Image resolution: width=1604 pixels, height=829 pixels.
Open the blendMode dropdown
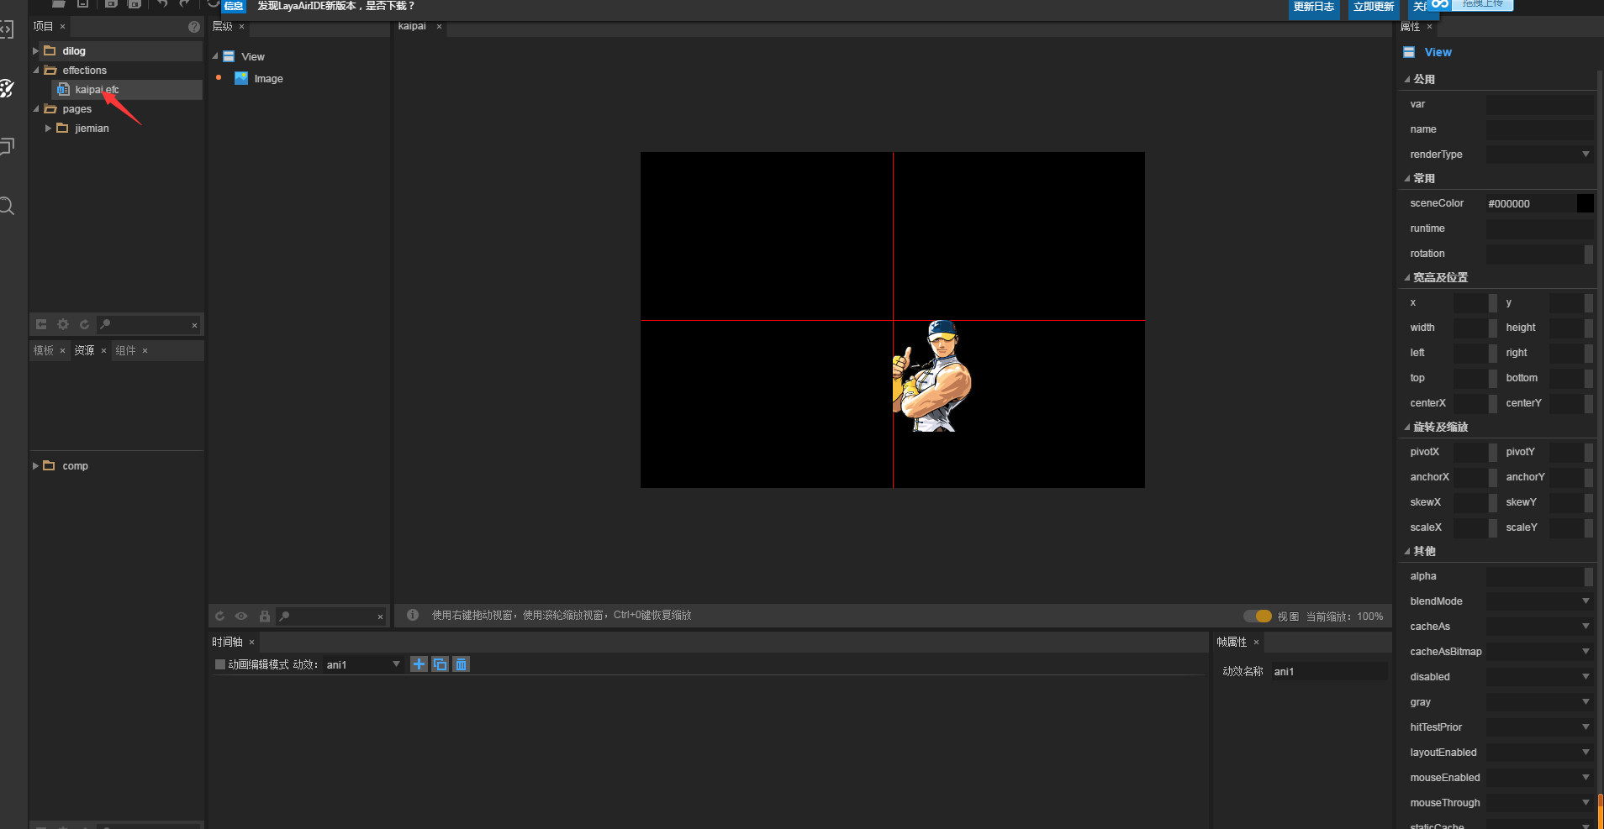point(1540,601)
